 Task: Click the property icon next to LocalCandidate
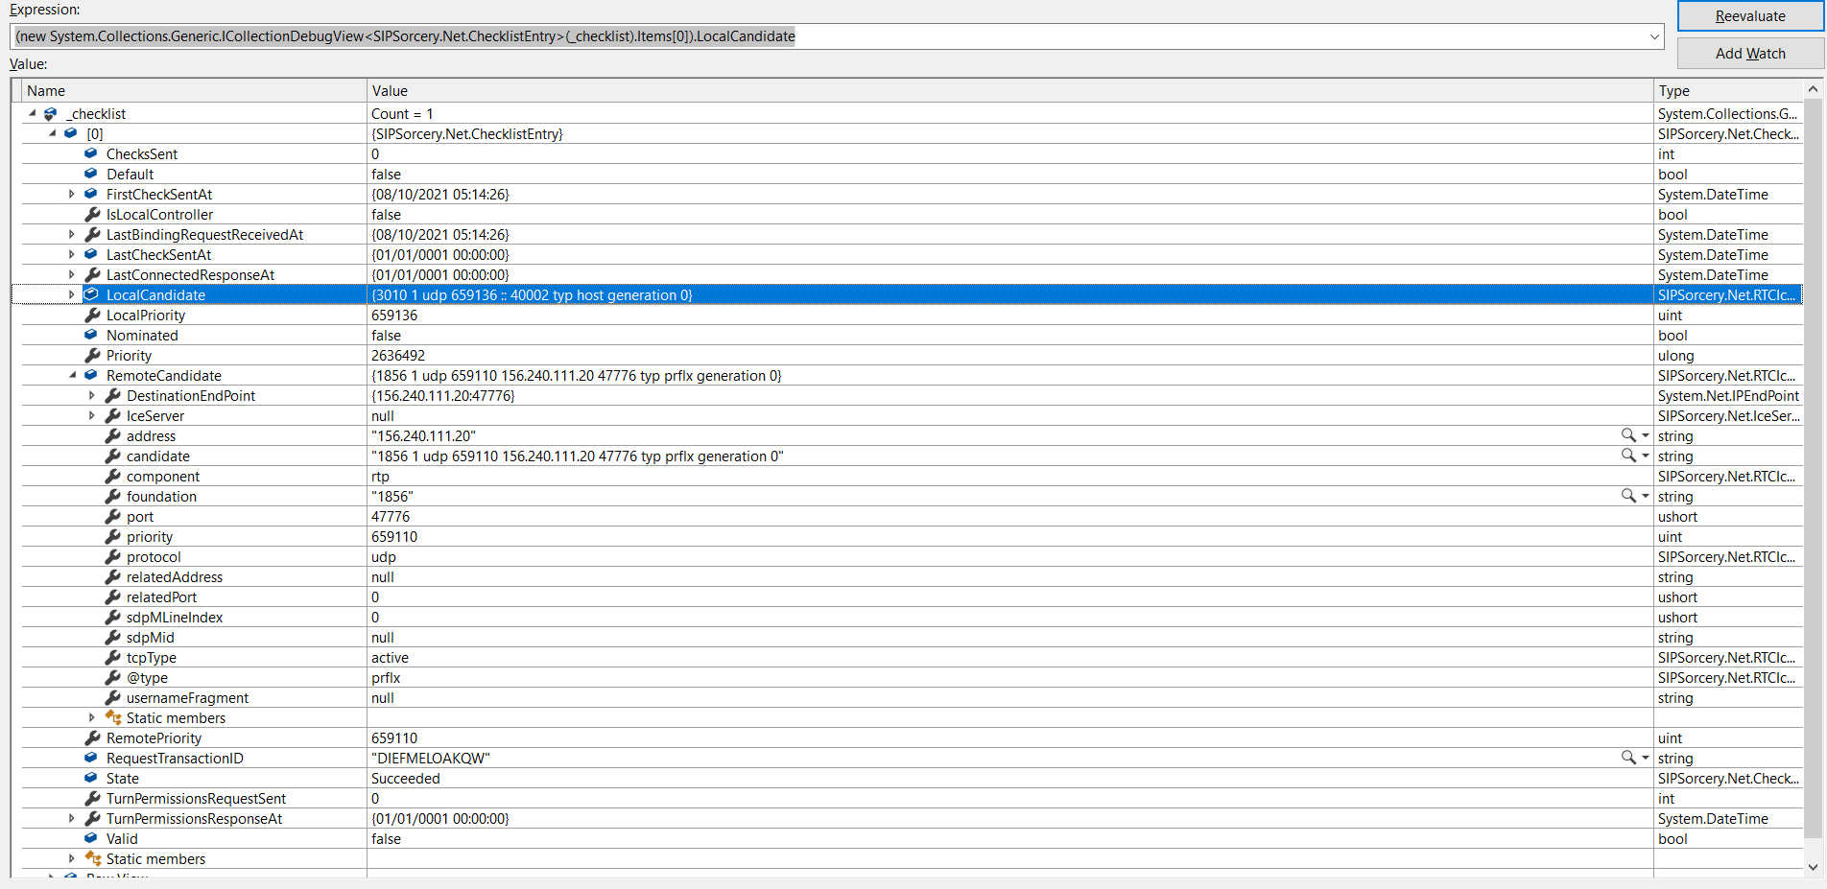click(90, 294)
